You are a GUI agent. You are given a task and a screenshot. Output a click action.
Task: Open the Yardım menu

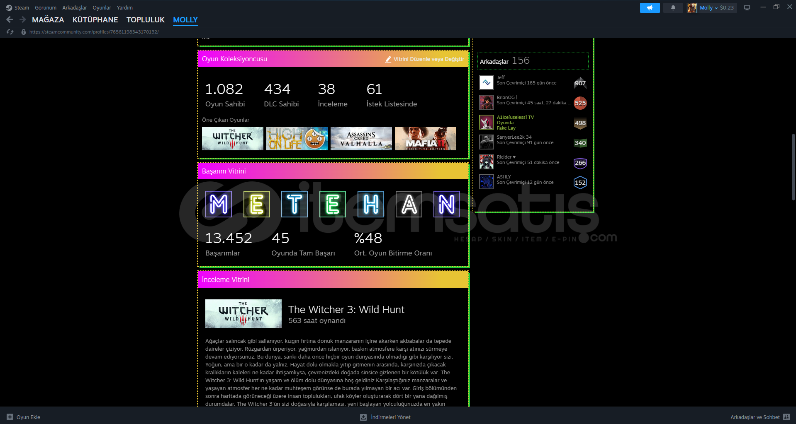pyautogui.click(x=125, y=8)
